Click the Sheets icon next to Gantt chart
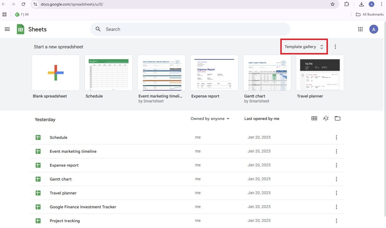Image resolution: width=386 pixels, height=228 pixels. (38, 179)
